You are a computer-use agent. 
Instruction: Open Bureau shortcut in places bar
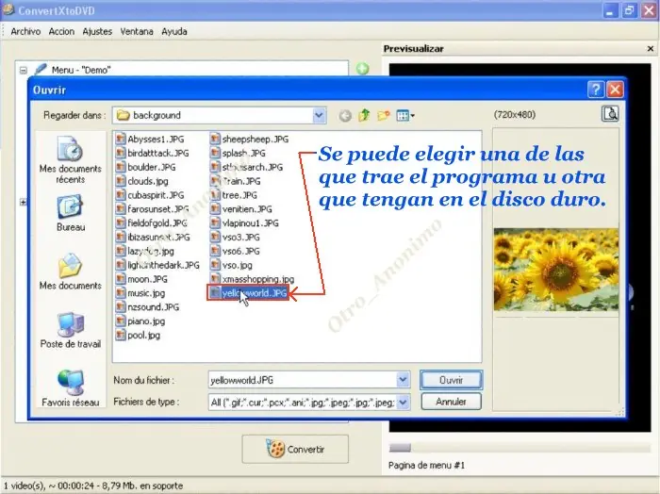71,213
